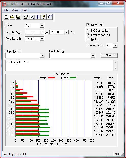Screen dimensions: 126x158
Task: Click the ATTO application icon in title bar
Action: tap(4, 4)
